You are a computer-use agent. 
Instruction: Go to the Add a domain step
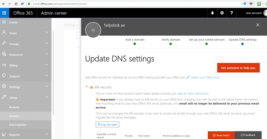[135, 41]
